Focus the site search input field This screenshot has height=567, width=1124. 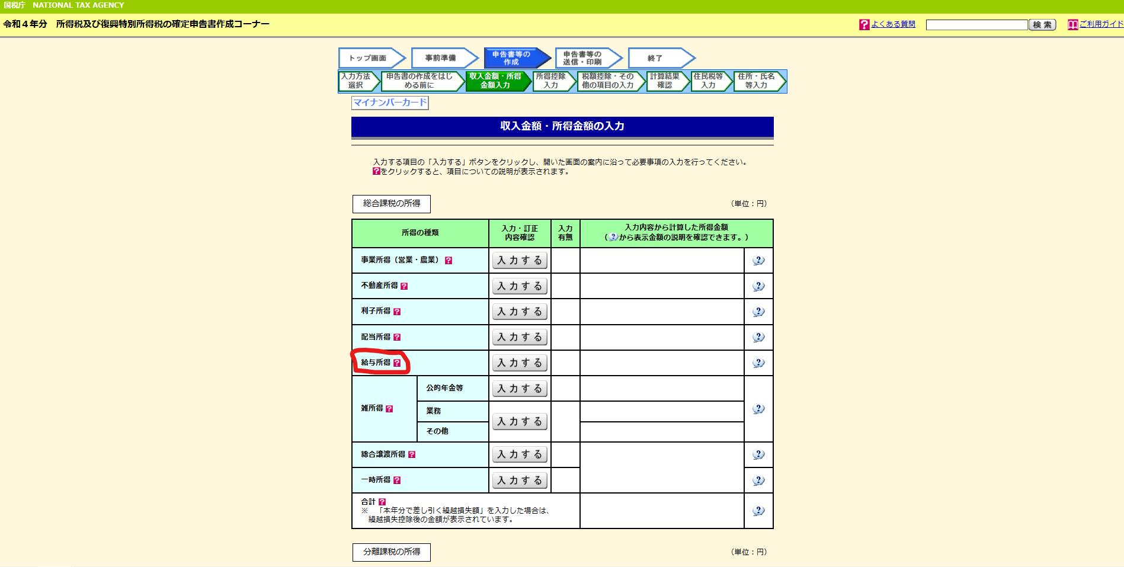click(x=976, y=25)
